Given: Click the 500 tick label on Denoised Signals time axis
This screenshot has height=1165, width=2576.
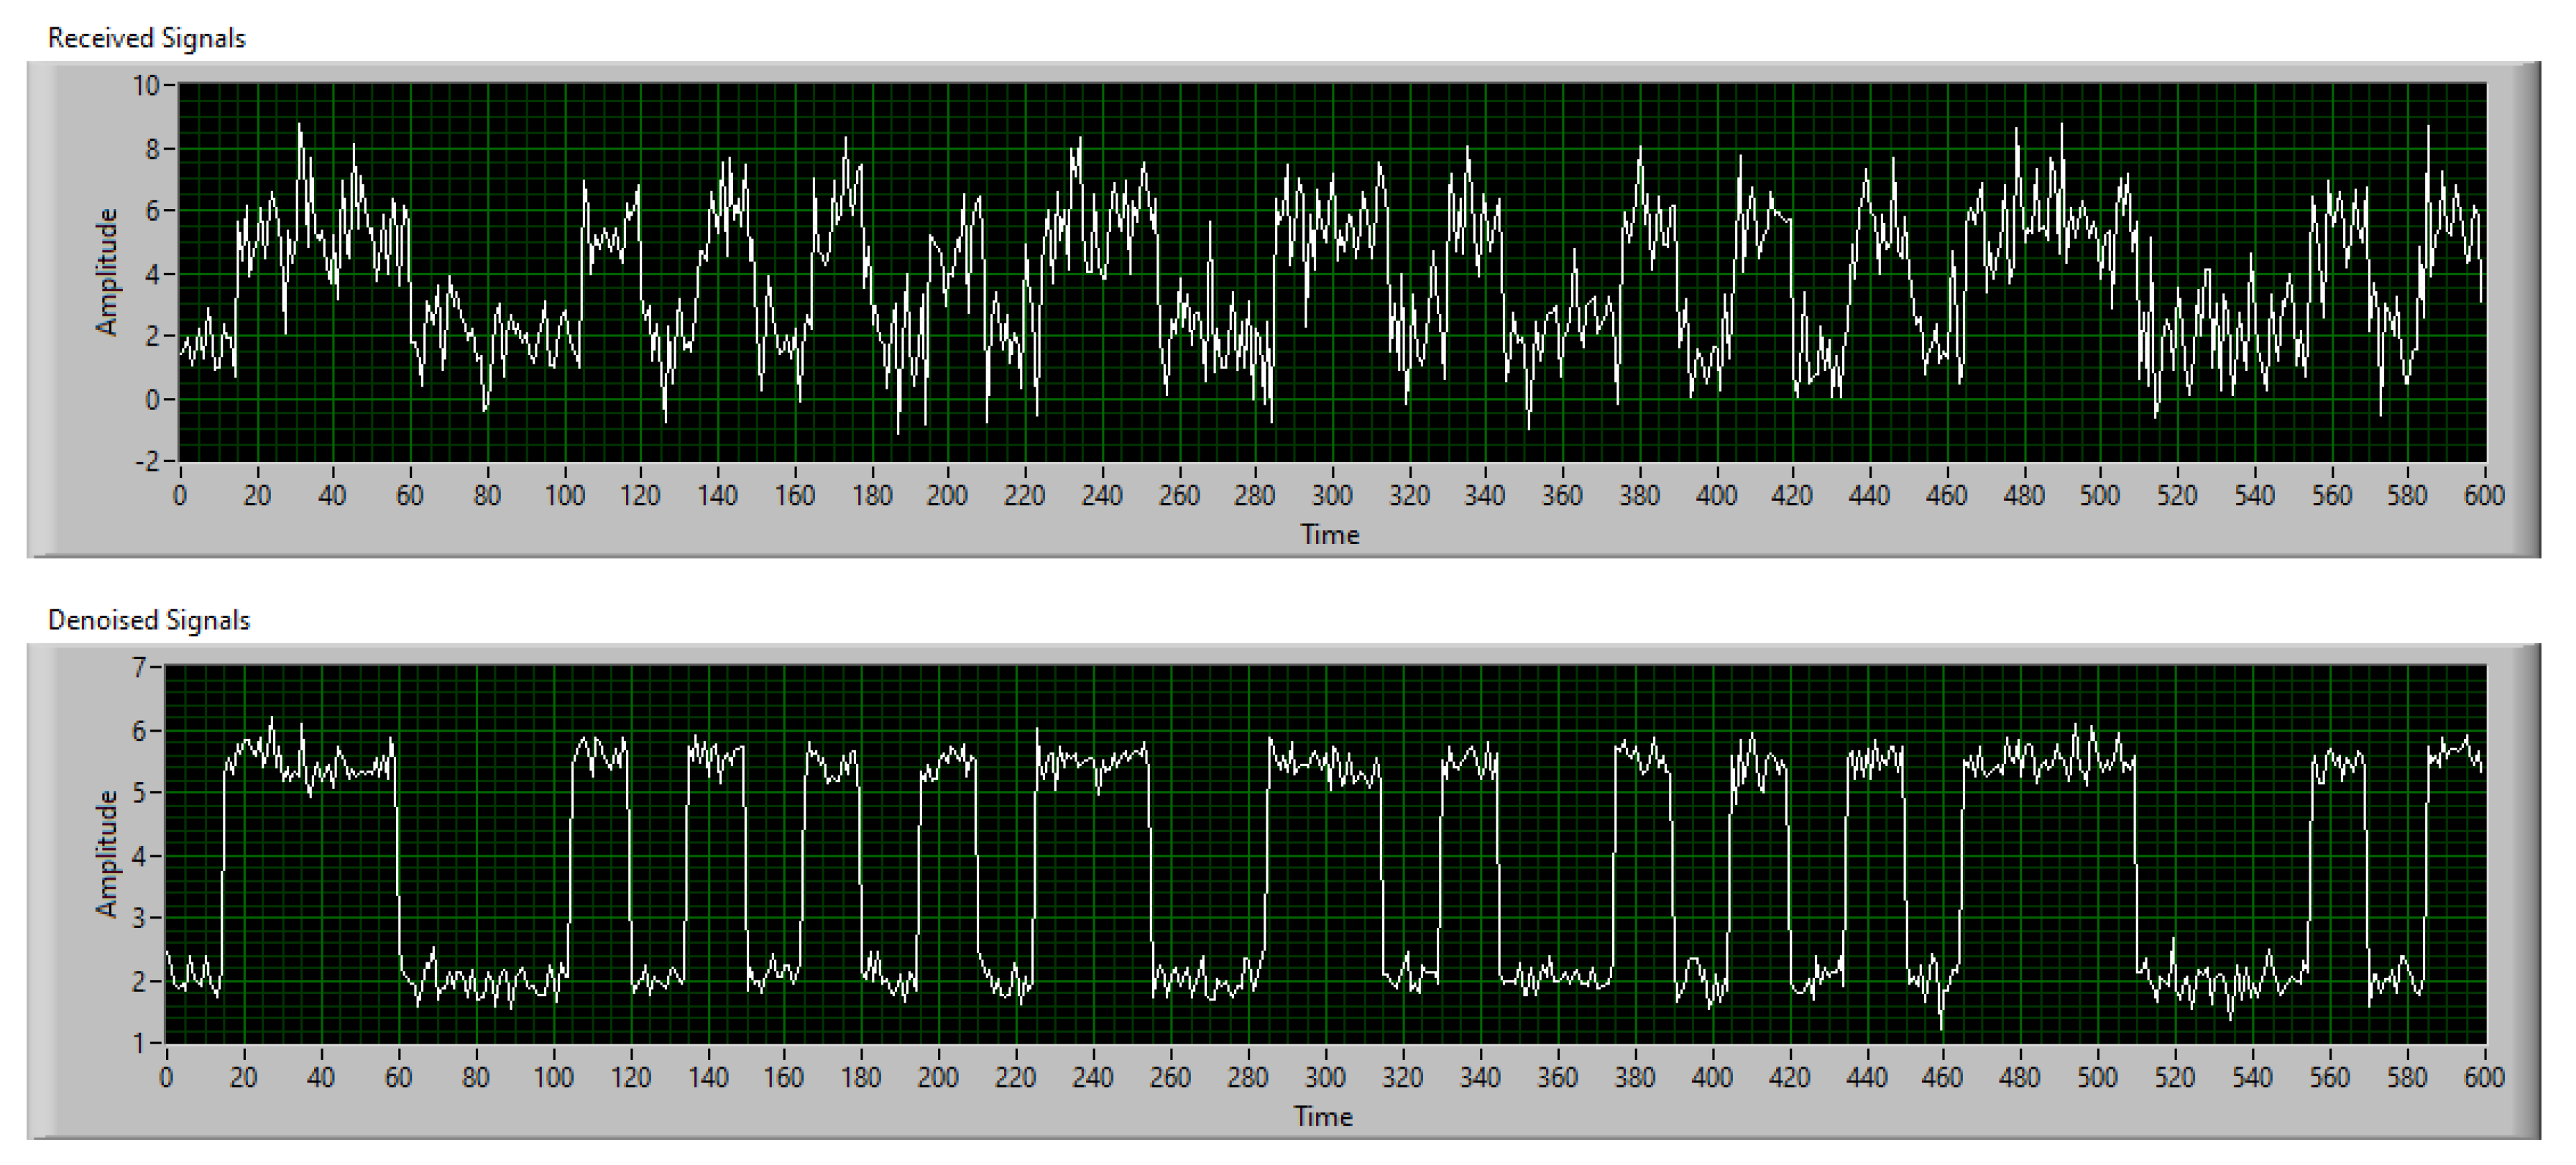Looking at the screenshot, I should 2097,1078.
